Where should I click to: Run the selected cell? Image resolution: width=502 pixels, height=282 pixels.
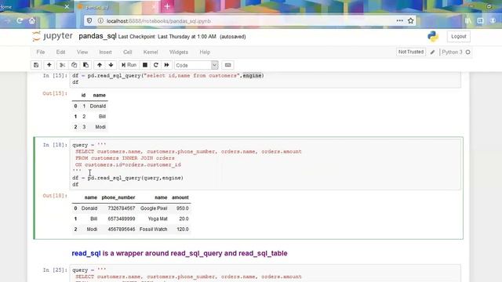[129, 65]
